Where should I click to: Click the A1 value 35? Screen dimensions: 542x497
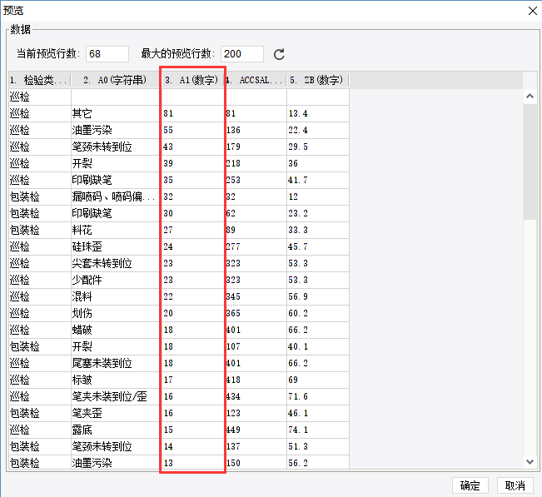coord(192,180)
